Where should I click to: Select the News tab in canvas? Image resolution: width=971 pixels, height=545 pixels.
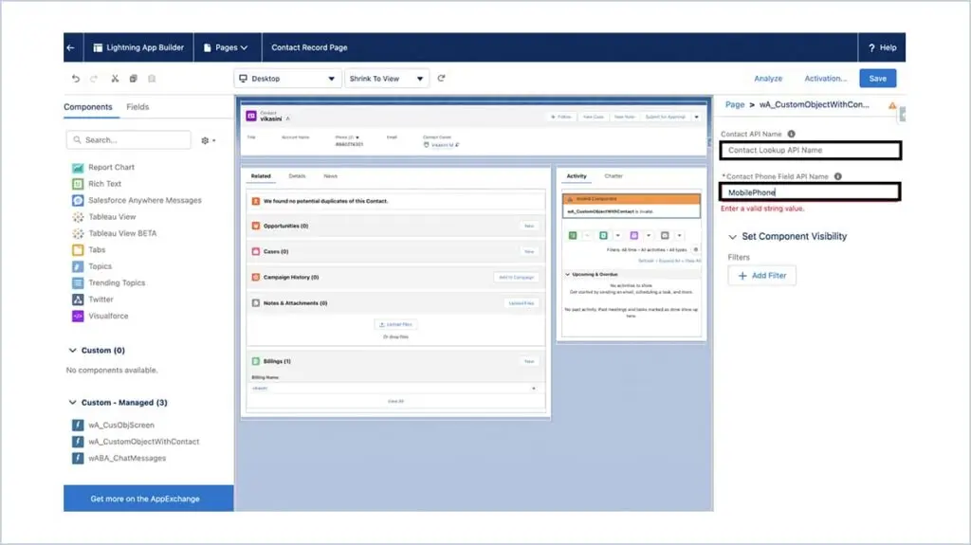[x=331, y=176]
